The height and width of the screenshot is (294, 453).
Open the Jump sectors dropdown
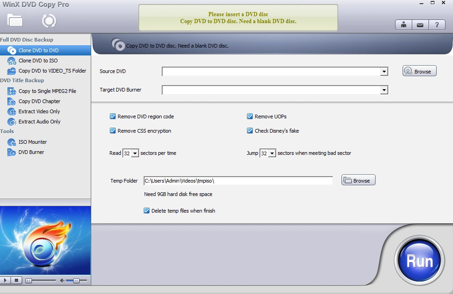[272, 153]
